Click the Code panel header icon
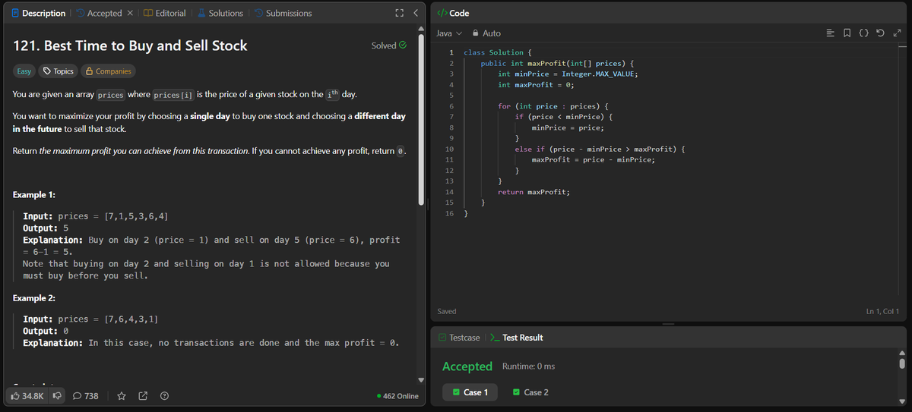 (442, 13)
